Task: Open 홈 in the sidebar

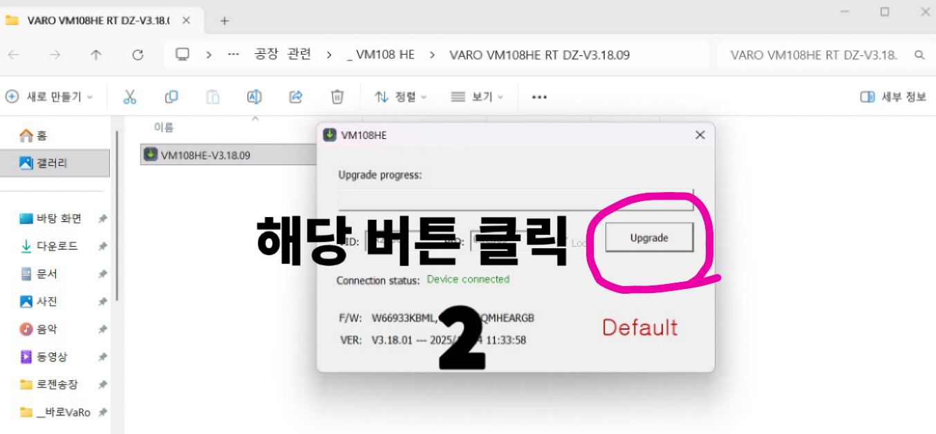Action: pos(55,135)
